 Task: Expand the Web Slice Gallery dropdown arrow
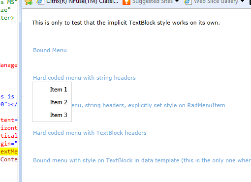[x=242, y=1]
